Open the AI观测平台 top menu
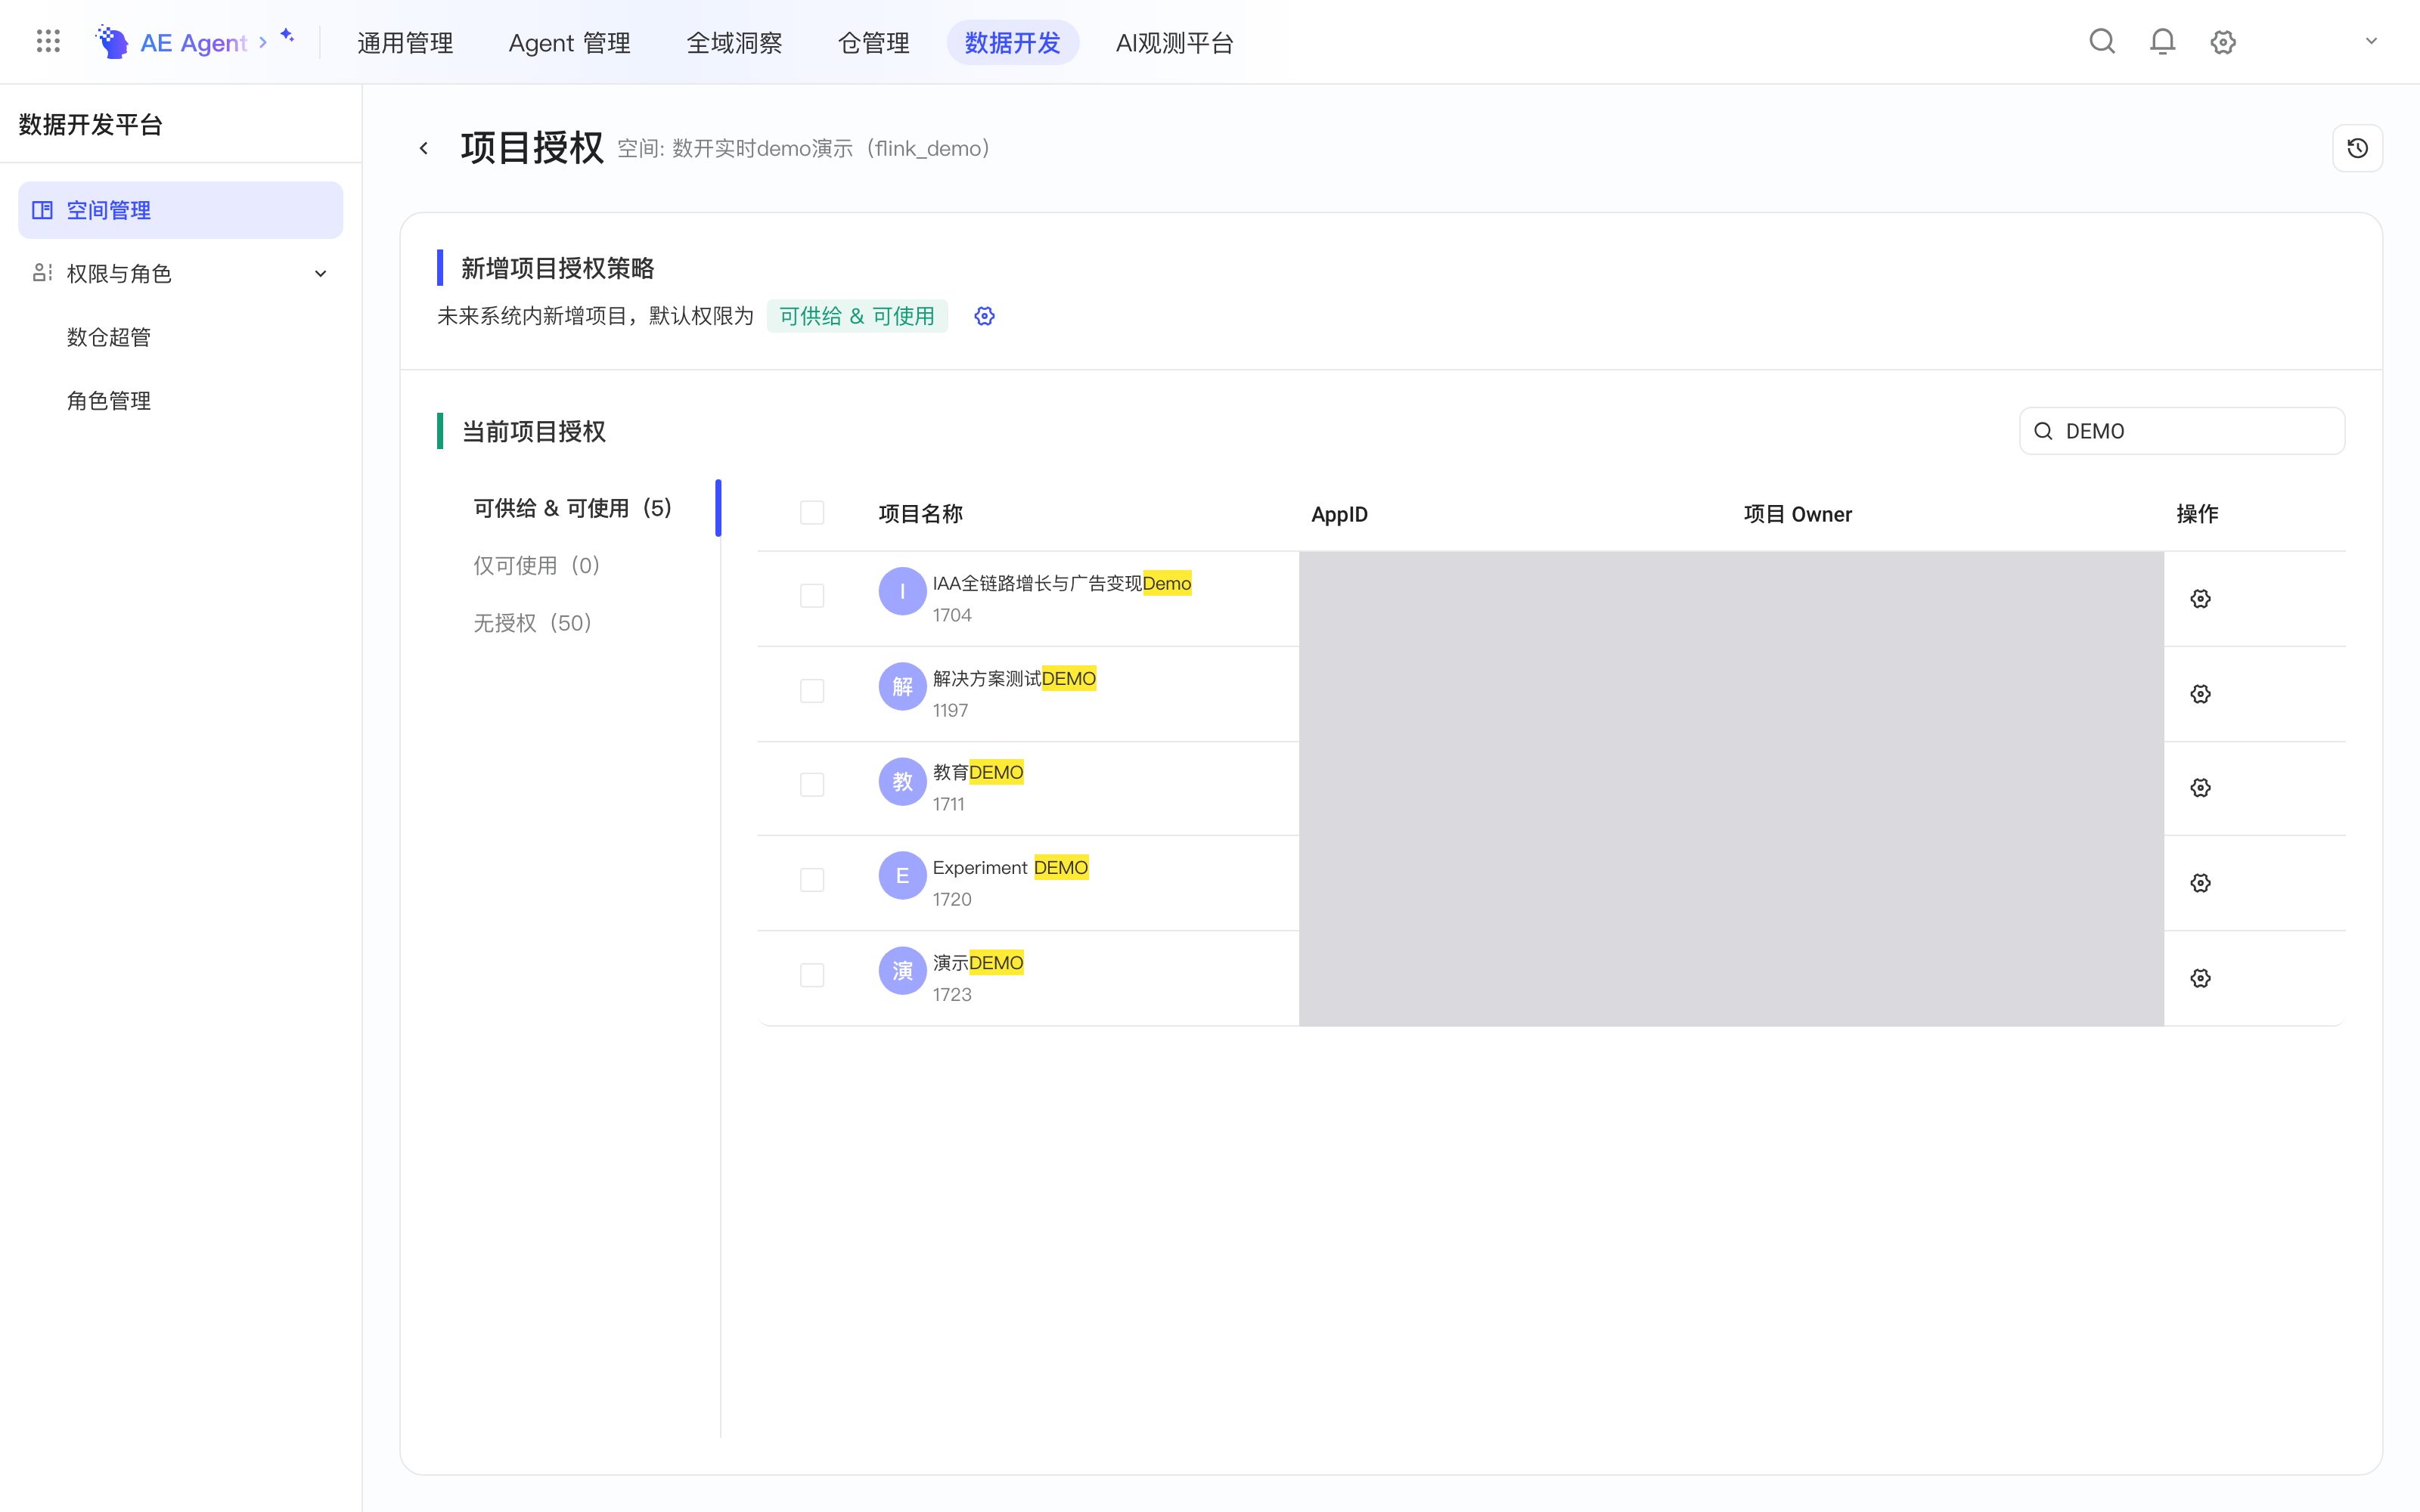2420x1512 pixels. (1174, 42)
